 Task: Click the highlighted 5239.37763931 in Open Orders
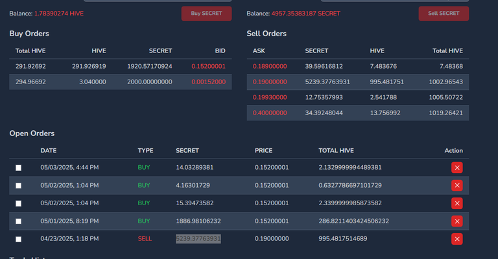point(198,239)
